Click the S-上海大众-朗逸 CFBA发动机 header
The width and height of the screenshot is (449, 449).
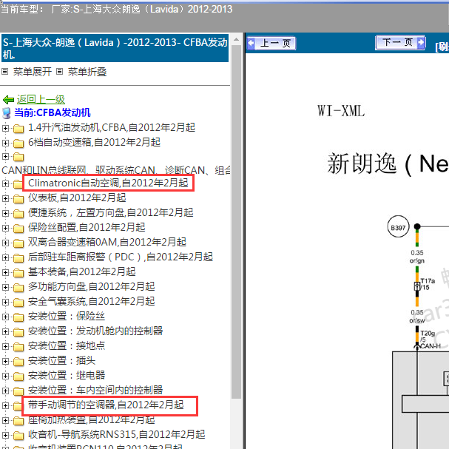[x=115, y=48]
